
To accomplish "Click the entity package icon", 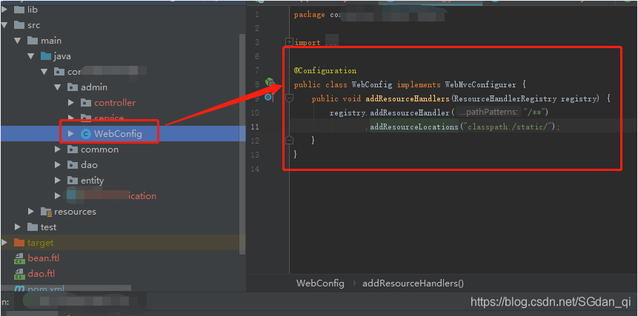I will click(73, 180).
